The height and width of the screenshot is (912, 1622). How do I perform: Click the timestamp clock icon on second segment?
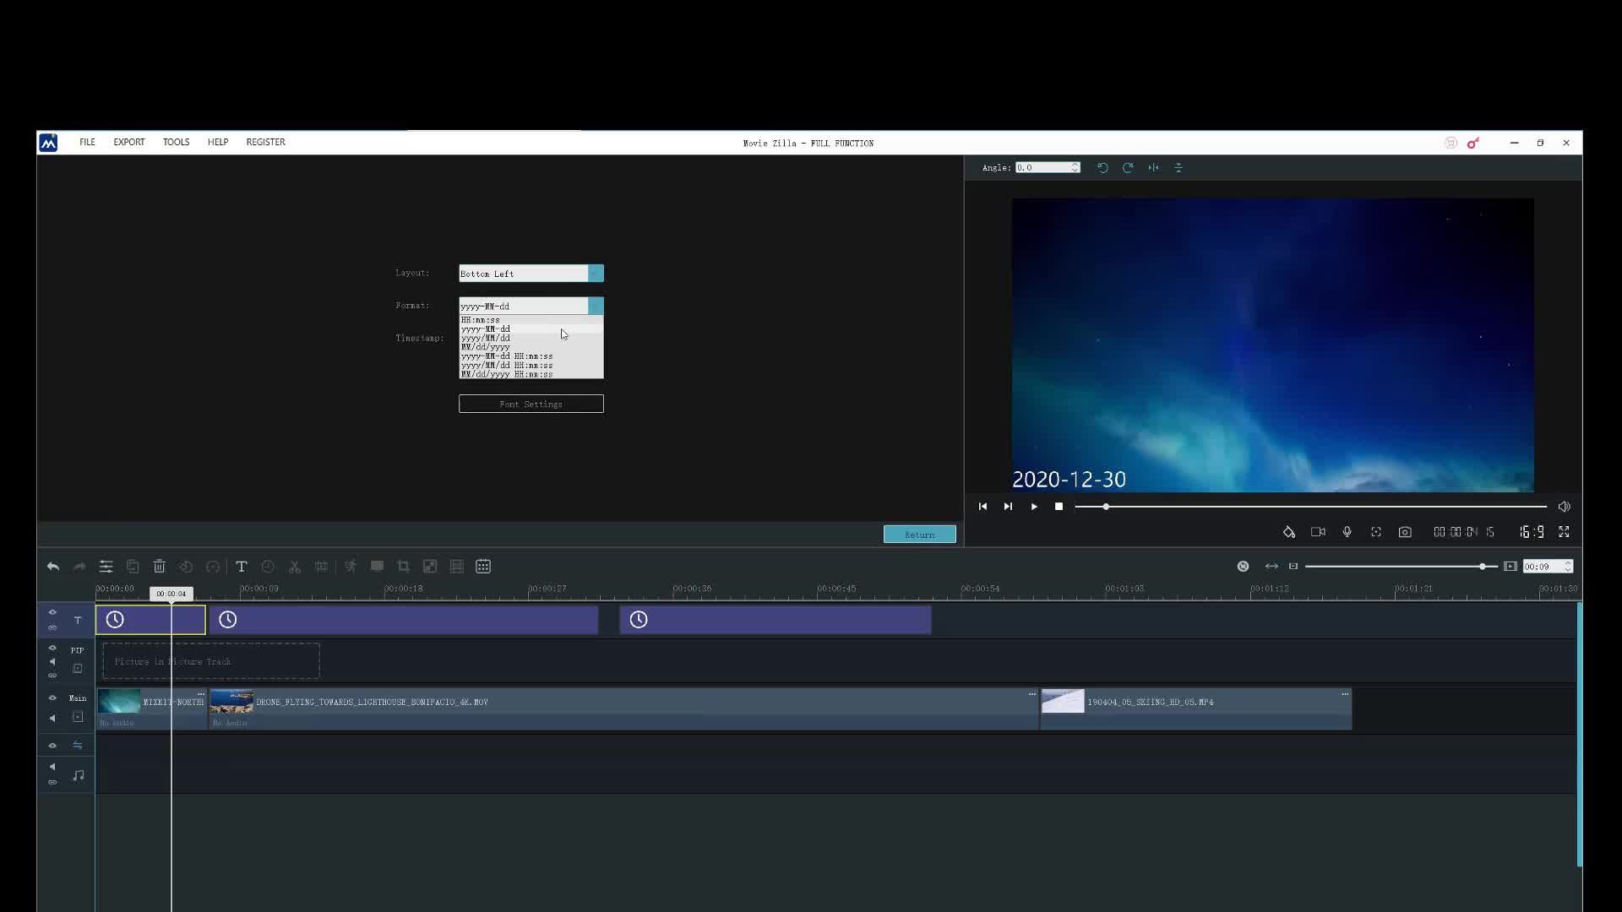228,619
